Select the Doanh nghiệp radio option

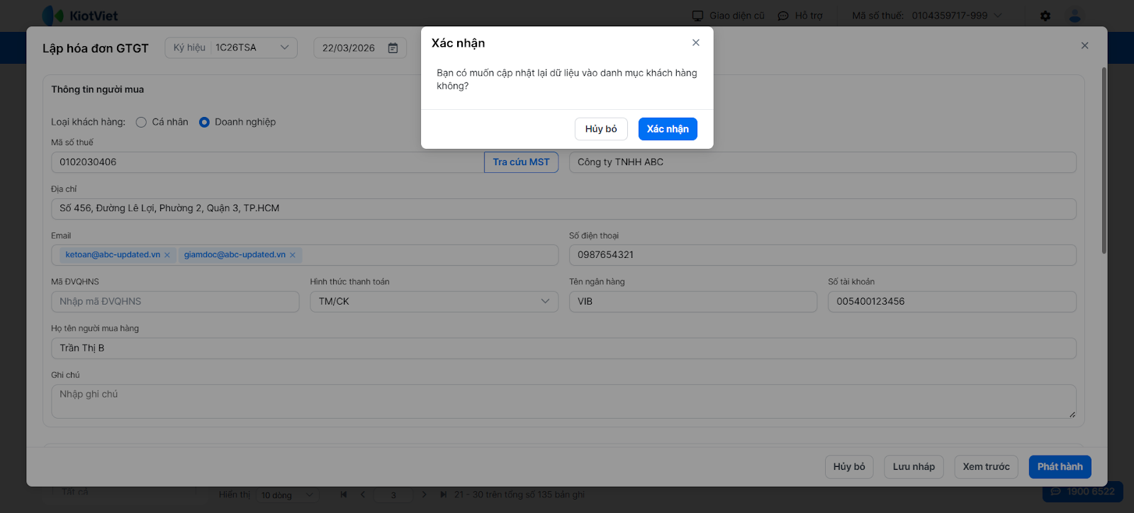[x=204, y=122]
